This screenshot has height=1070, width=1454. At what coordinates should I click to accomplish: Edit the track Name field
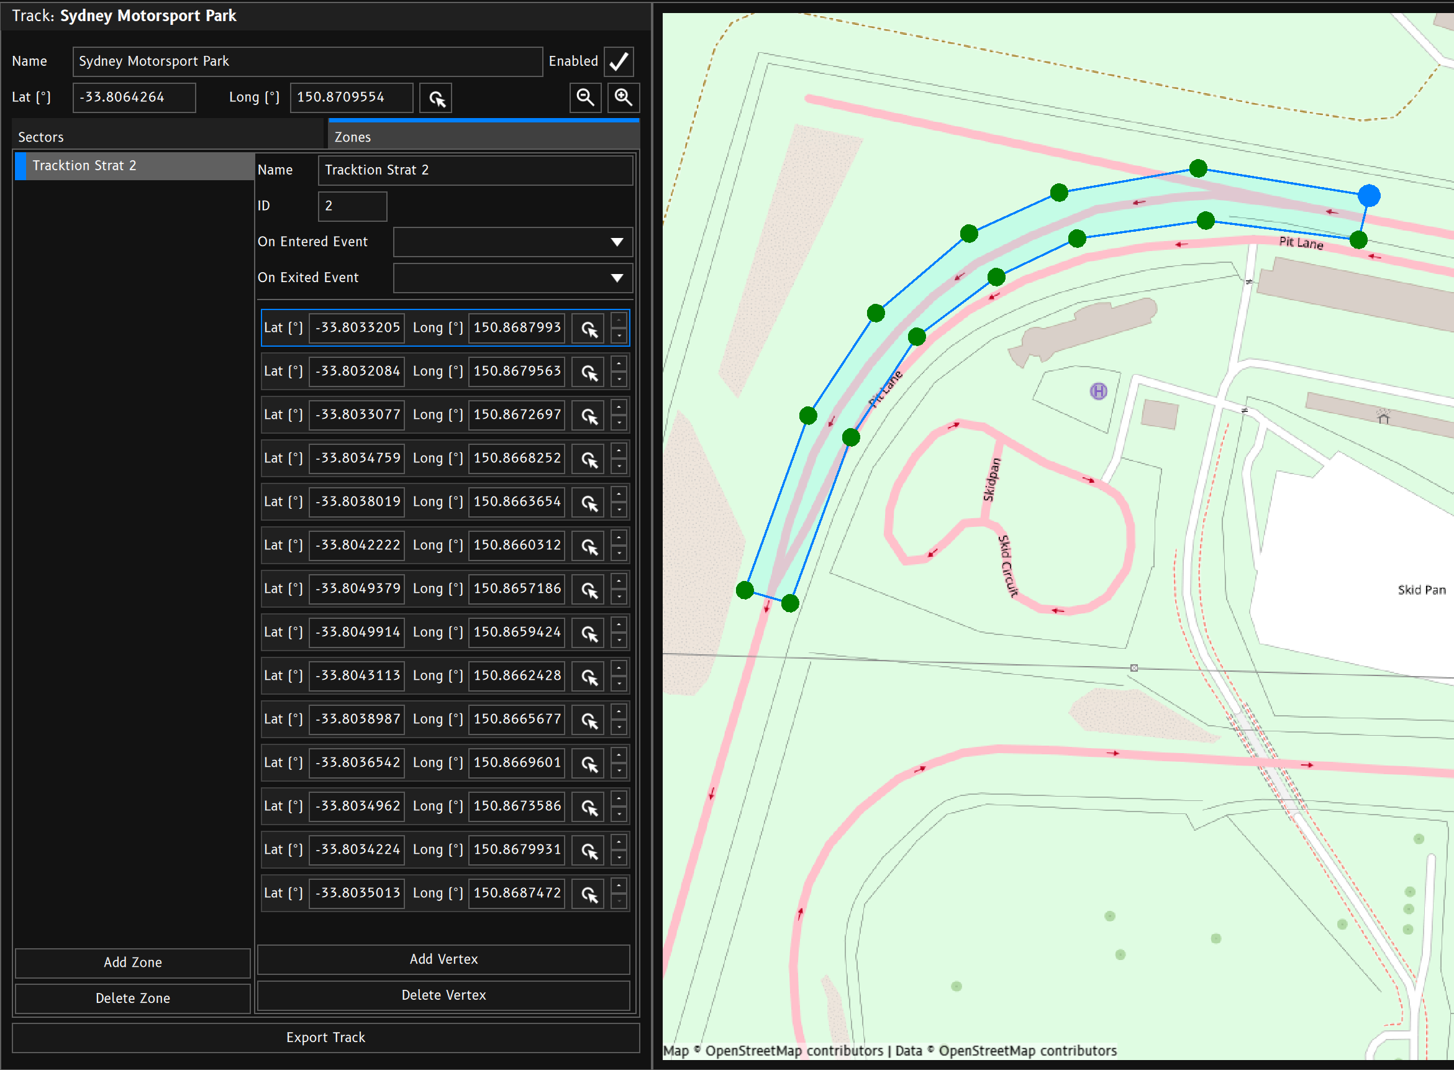click(307, 62)
